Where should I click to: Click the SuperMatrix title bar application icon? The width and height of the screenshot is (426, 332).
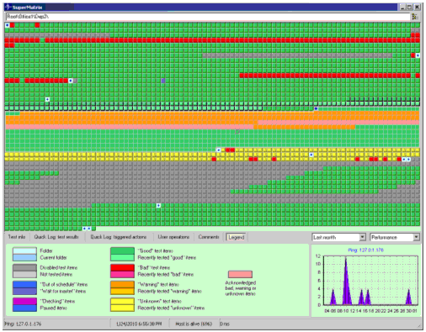pos(8,7)
